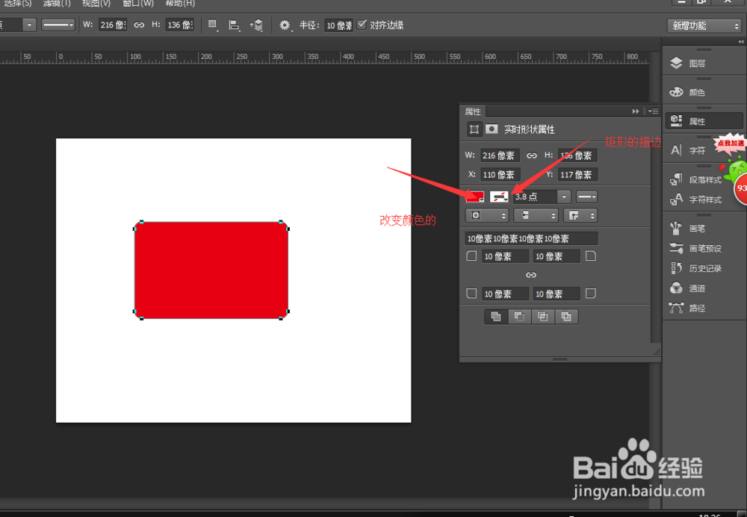This screenshot has width=747, height=517.
Task: Click the red rounded rectangle on canvas
Action: point(211,270)
